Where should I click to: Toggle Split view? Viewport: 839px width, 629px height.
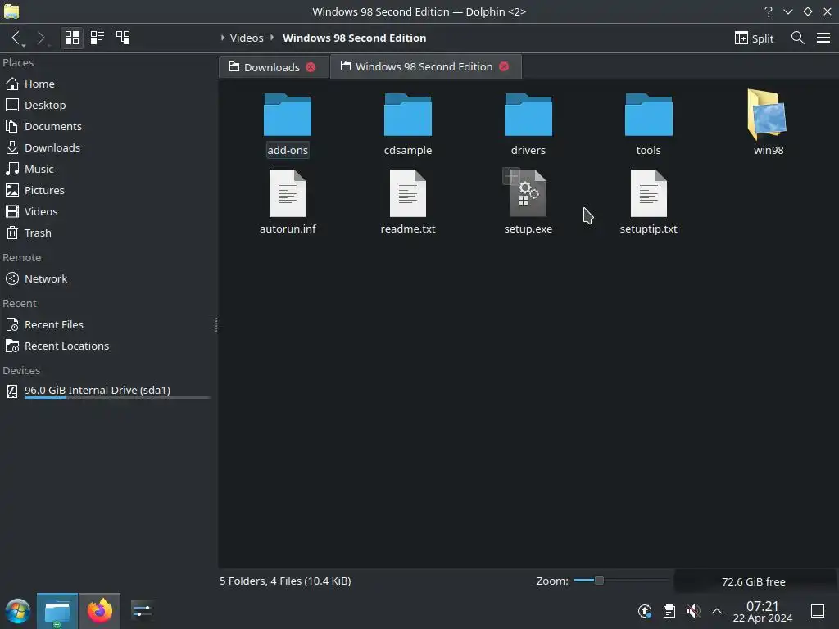pos(754,38)
